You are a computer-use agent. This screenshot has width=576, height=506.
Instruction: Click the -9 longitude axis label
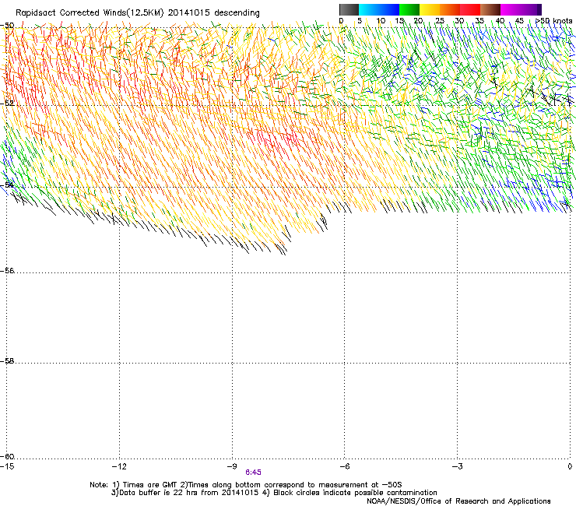pyautogui.click(x=232, y=466)
